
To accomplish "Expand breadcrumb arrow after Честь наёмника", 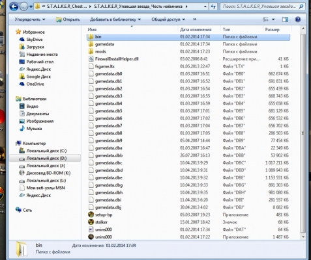I will (186, 6).
